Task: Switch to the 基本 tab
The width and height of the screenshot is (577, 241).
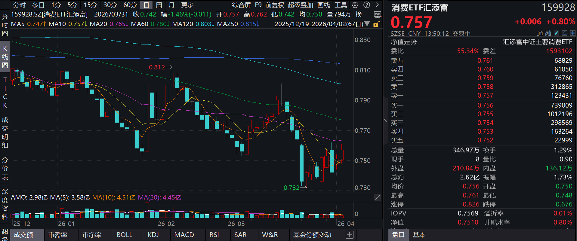Action: pyautogui.click(x=419, y=235)
